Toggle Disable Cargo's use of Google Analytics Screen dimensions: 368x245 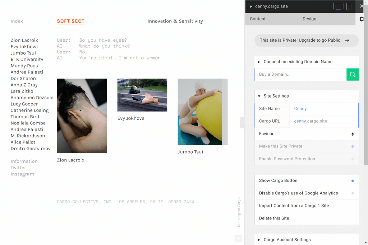tap(352, 193)
